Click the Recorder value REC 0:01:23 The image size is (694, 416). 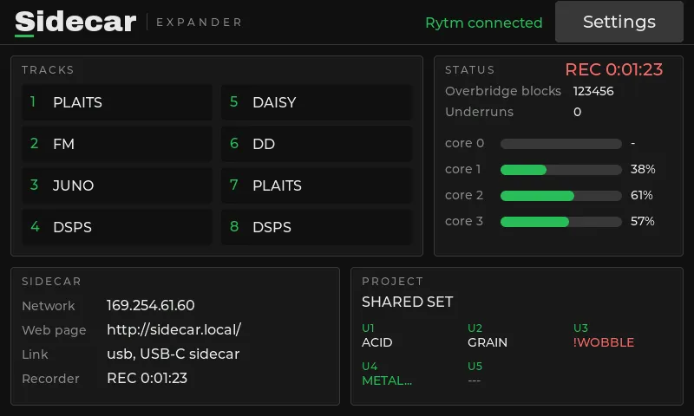coord(147,378)
